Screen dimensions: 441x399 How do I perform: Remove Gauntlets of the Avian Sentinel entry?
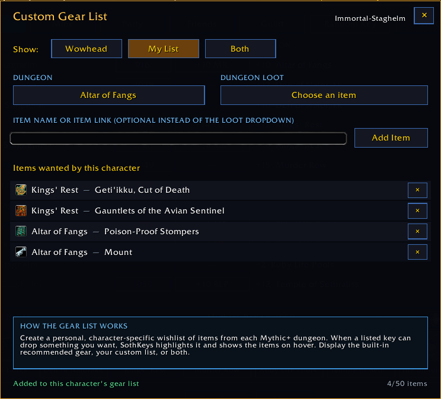[x=417, y=210]
